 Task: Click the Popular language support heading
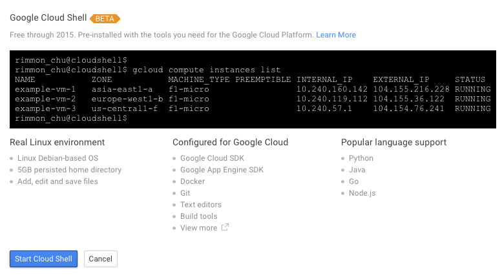pyautogui.click(x=393, y=142)
